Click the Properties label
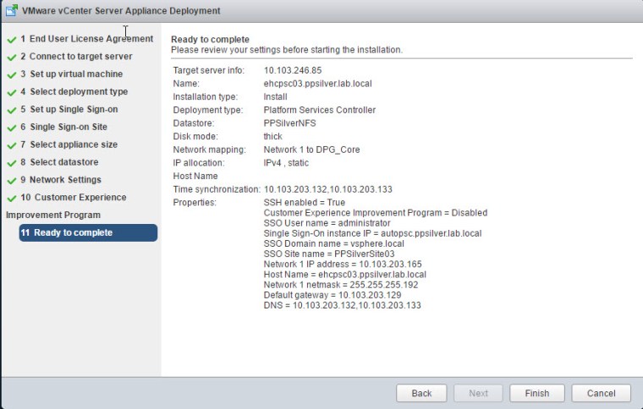 (195, 202)
